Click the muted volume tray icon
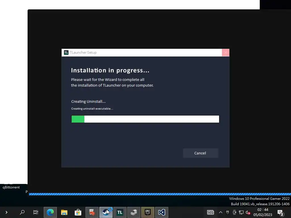This screenshot has height=218, width=291. click(248, 212)
